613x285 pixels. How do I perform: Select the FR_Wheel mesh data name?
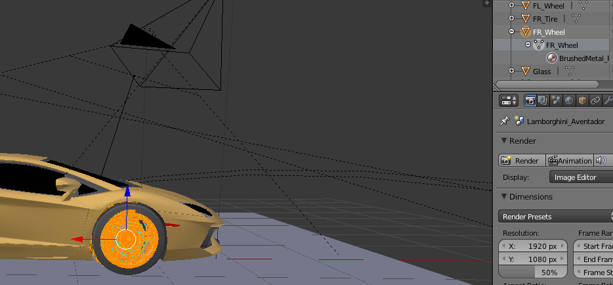[x=562, y=45]
